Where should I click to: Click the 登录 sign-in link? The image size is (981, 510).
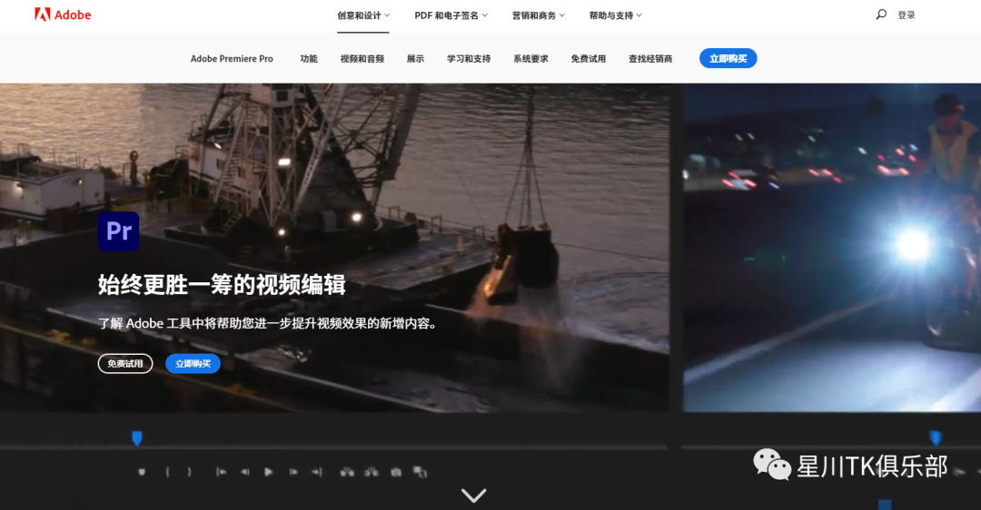point(906,15)
